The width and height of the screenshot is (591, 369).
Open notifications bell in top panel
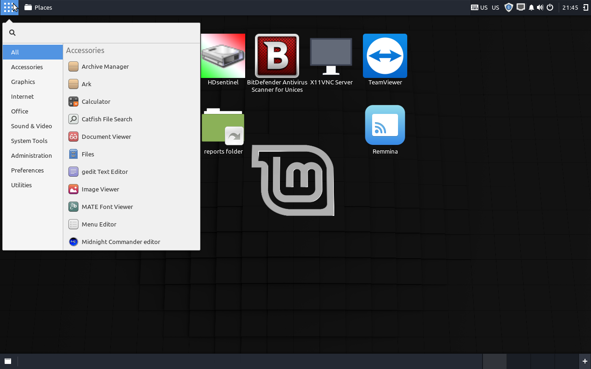531,7
